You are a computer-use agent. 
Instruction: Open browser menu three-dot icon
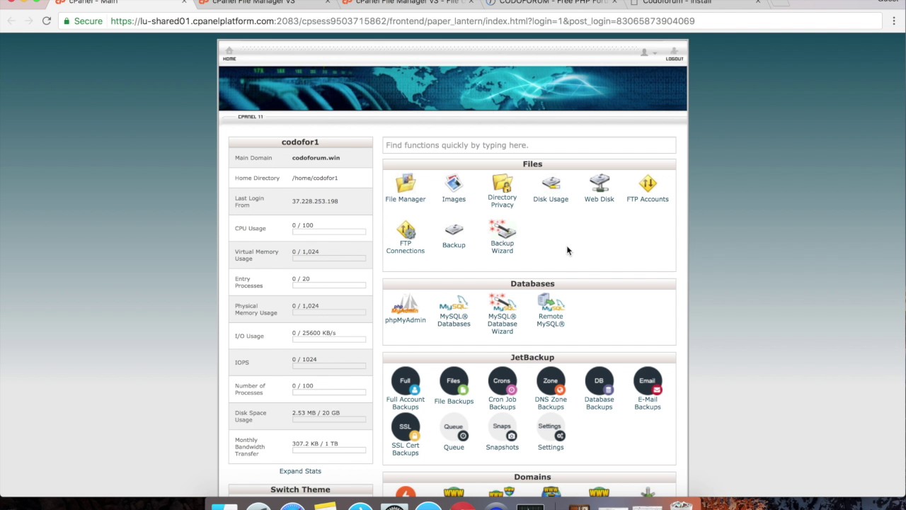click(894, 21)
